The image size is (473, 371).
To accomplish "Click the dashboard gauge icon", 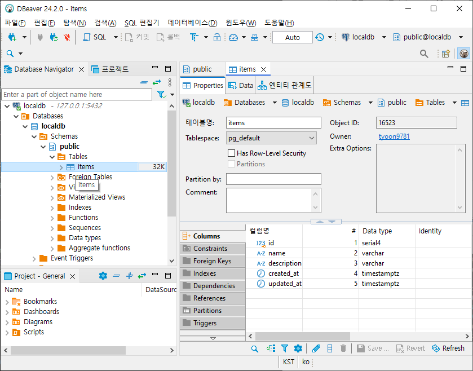I will click(233, 37).
